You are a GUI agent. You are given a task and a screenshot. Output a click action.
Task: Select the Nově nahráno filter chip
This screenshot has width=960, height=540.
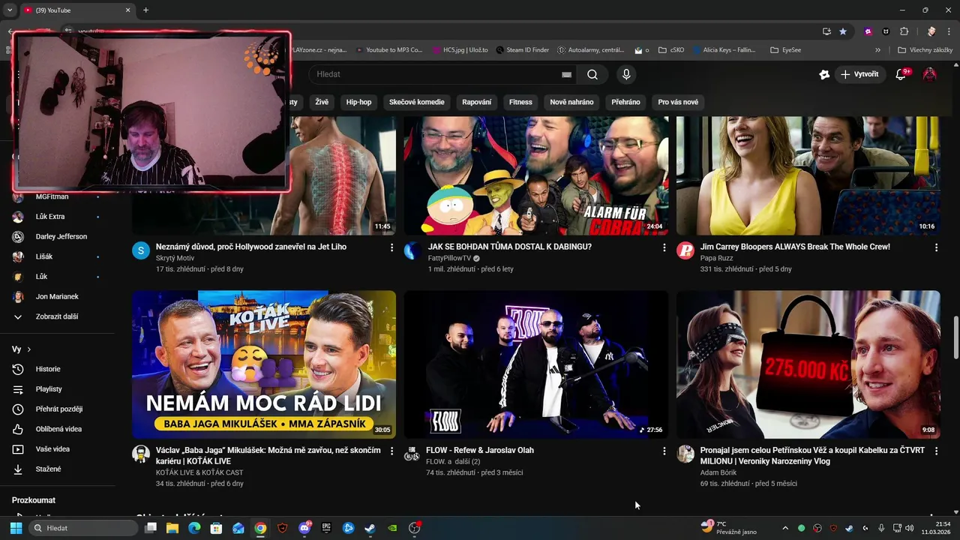point(571,102)
